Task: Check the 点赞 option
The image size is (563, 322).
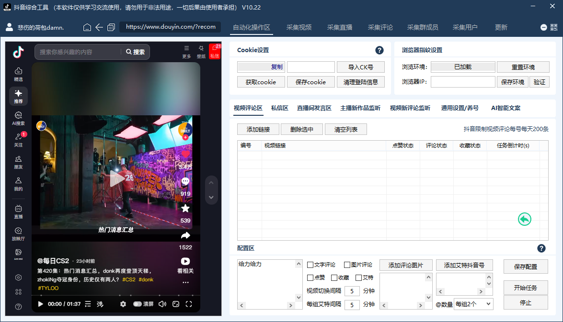Action: coord(310,278)
